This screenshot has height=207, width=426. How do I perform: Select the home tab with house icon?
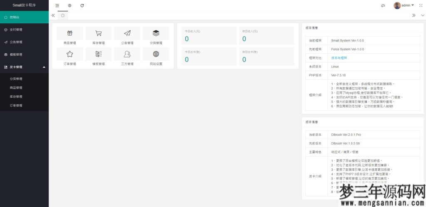pos(63,15)
